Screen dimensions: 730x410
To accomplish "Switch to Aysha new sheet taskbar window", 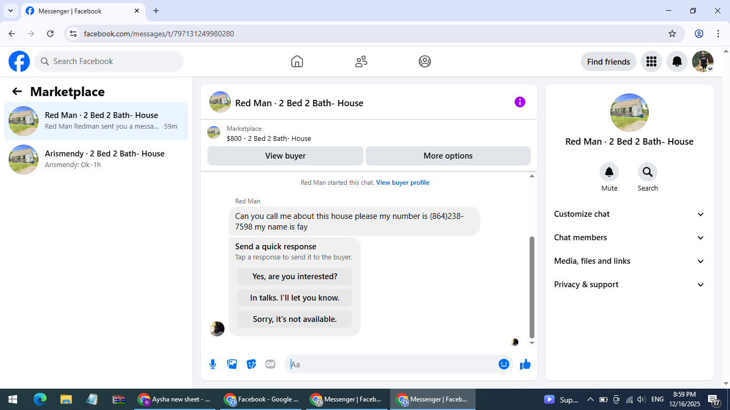I will [x=175, y=399].
